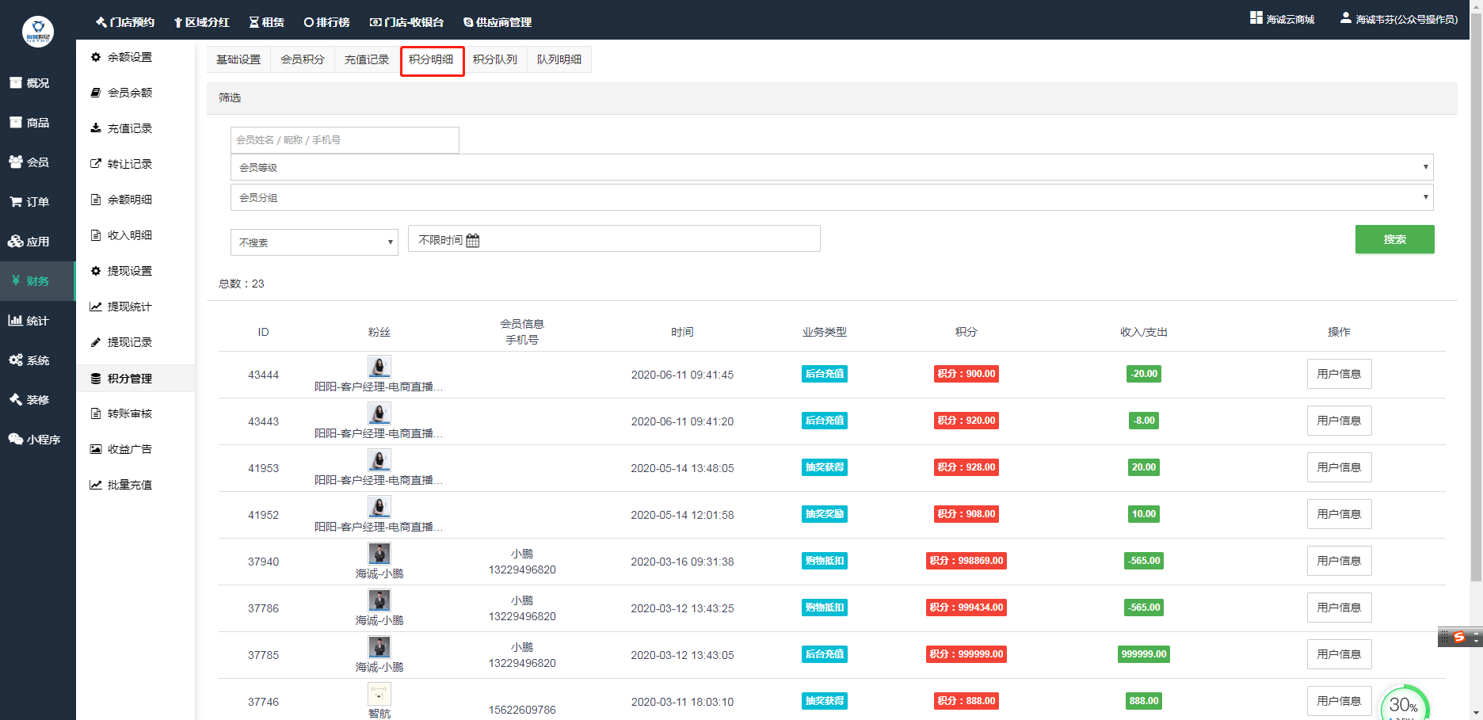Click image icon beside 收益广告
The width and height of the screenshot is (1483, 720).
pyautogui.click(x=96, y=449)
